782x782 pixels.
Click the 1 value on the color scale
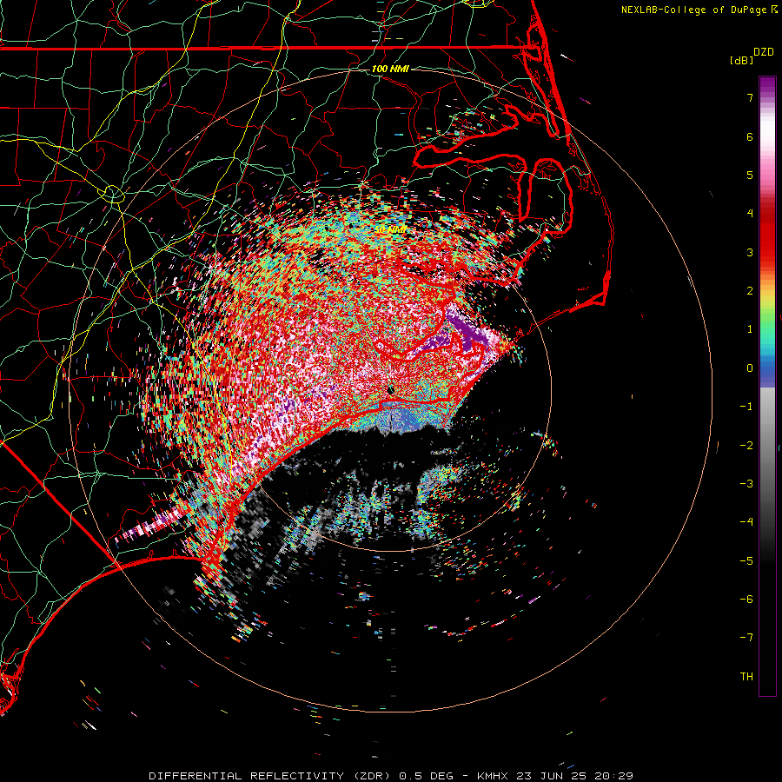(750, 329)
